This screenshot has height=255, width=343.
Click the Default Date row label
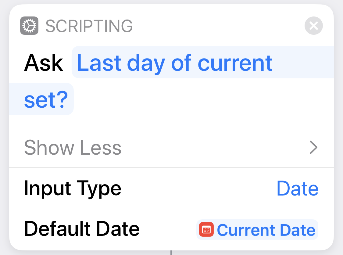[82, 229]
